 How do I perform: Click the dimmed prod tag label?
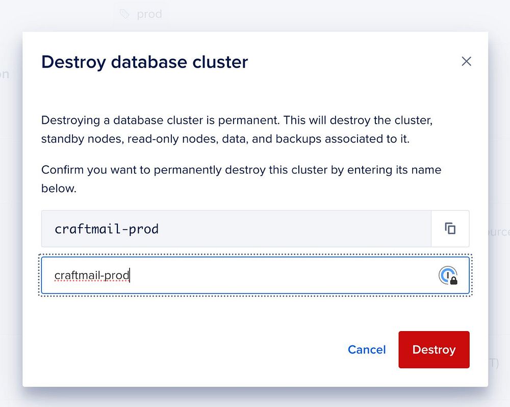point(149,14)
